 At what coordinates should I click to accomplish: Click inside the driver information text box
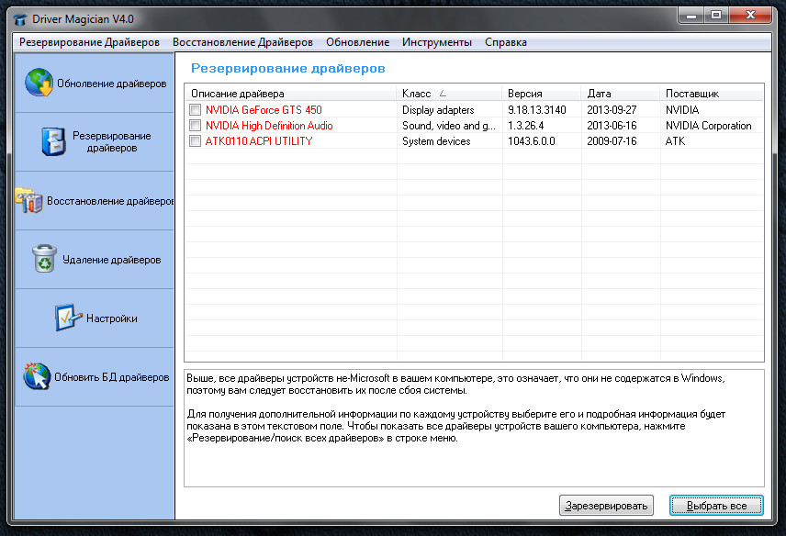474,429
